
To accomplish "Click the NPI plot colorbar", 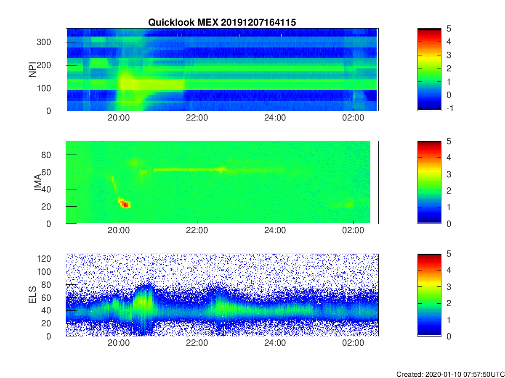I will click(x=429, y=70).
